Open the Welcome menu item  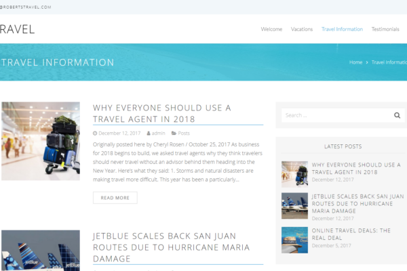271,29
